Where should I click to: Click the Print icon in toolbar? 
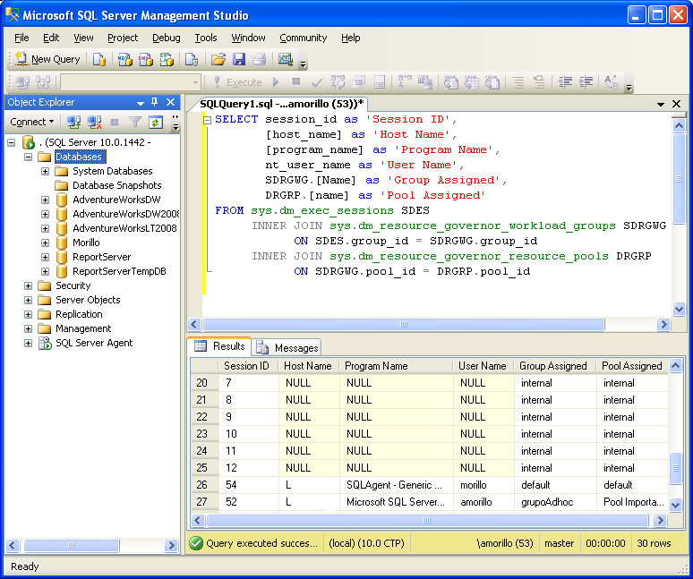coord(260,59)
